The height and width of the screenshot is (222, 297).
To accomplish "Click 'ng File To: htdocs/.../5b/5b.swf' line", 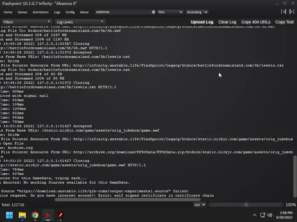I will pyautogui.click(x=60, y=31).
